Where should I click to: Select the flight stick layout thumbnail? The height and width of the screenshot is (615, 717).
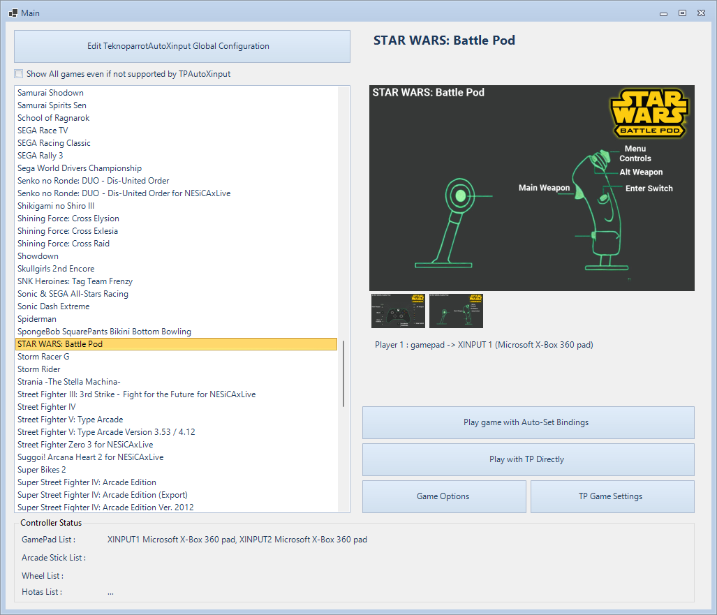coord(456,311)
